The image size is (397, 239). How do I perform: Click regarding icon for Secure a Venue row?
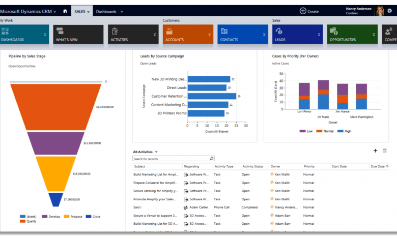click(x=186, y=216)
